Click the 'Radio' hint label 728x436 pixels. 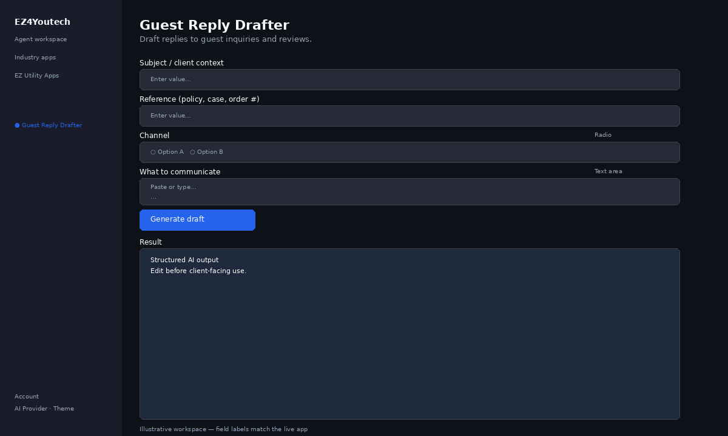(x=603, y=135)
